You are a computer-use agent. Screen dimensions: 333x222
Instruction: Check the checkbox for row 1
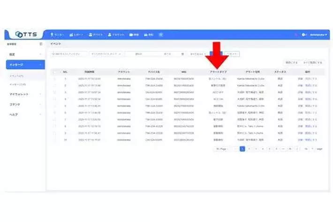[55, 79]
